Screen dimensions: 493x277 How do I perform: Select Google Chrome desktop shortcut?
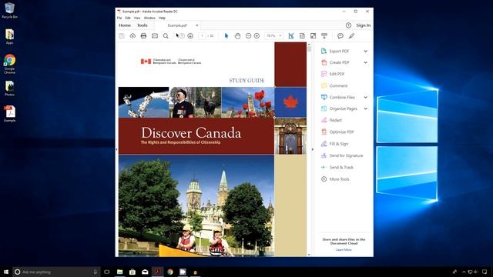coord(9,64)
